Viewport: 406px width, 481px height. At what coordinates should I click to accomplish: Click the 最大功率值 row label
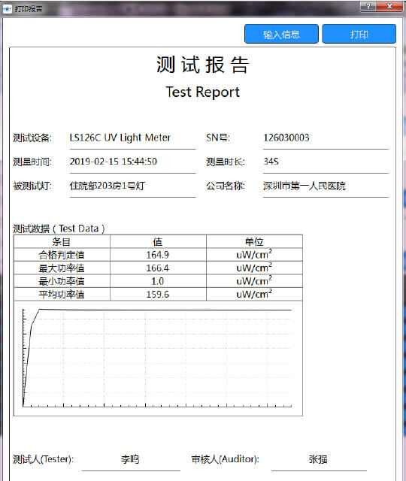click(x=62, y=268)
